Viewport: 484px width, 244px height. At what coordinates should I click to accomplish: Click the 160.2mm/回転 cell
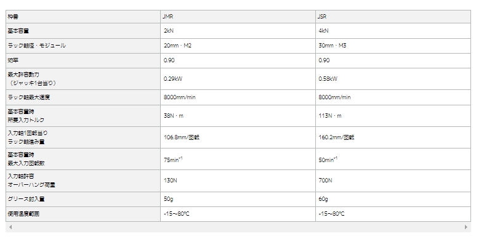393,137
